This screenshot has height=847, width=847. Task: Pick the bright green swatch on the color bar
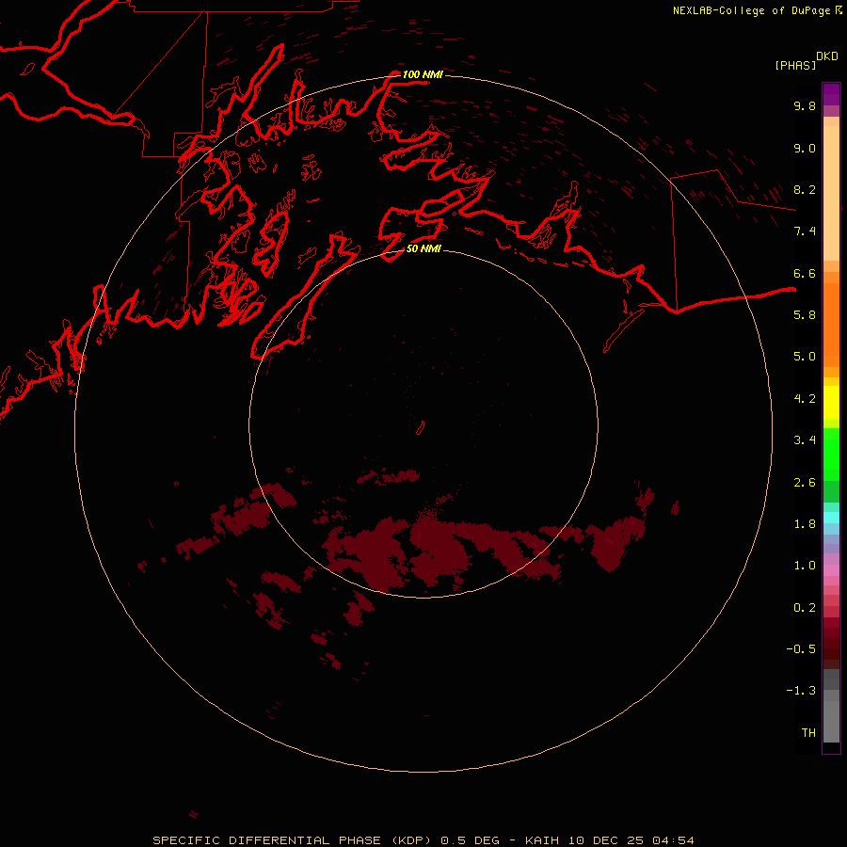tap(831, 454)
